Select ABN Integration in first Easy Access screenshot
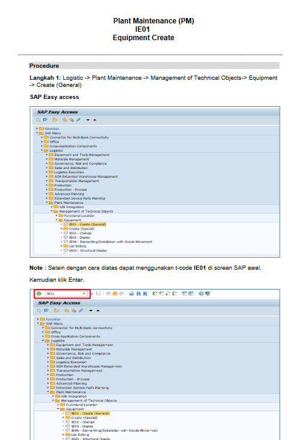 (71, 207)
